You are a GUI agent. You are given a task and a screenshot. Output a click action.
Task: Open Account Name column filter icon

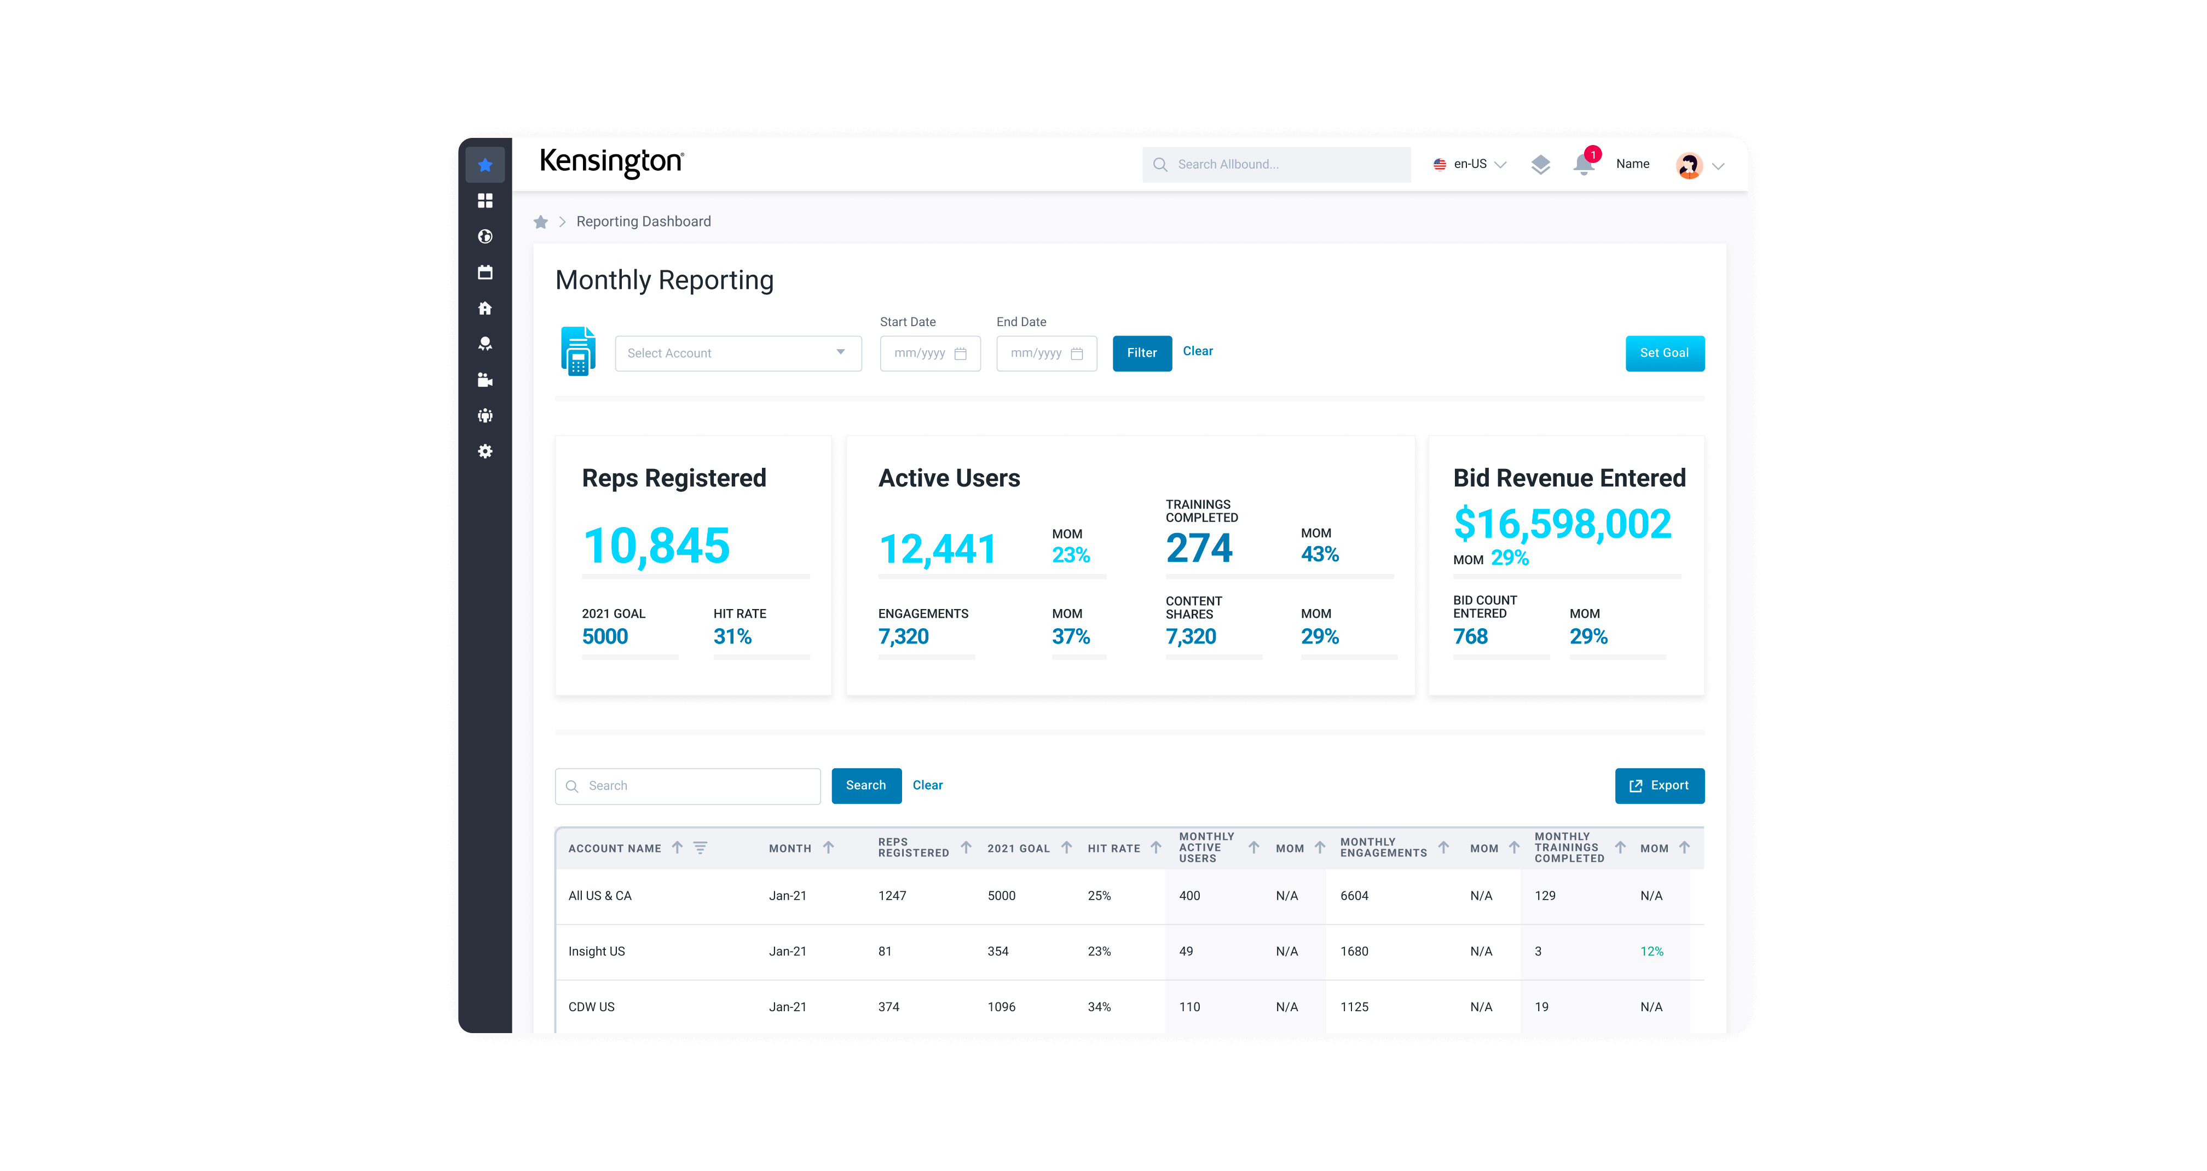pyautogui.click(x=700, y=847)
